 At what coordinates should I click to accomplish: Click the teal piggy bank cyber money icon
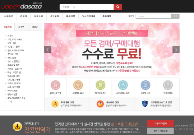(x=123, y=85)
